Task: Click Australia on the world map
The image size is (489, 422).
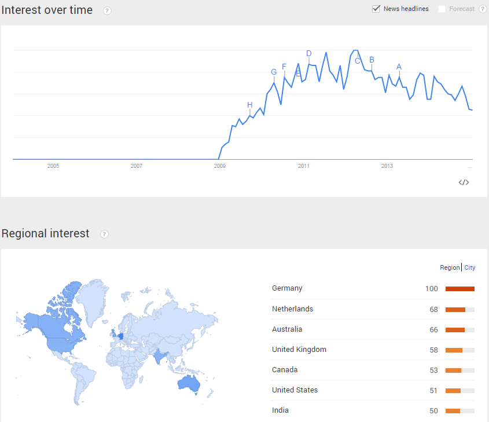Action: pos(189,383)
